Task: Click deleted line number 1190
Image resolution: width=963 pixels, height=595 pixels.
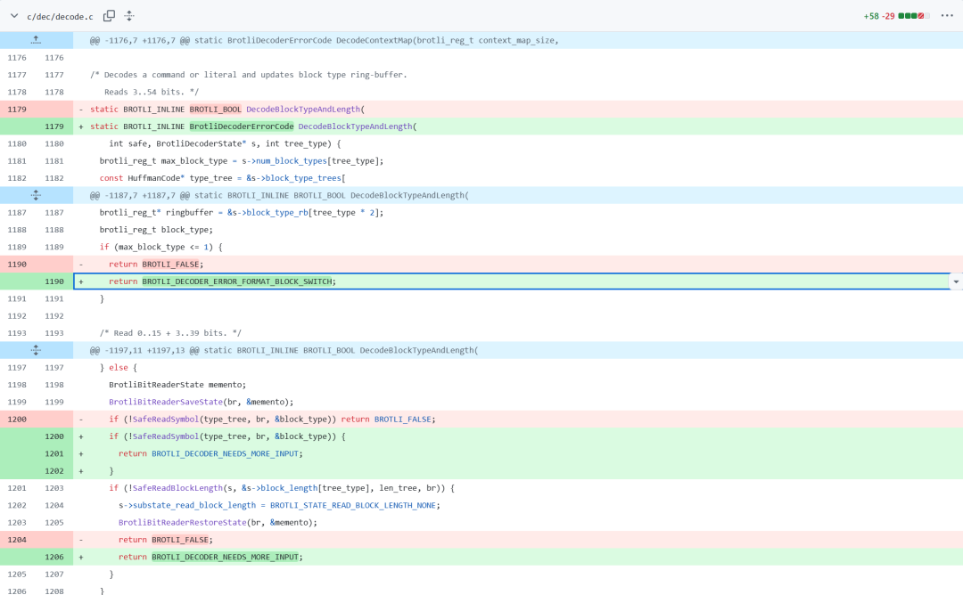Action: coord(17,265)
